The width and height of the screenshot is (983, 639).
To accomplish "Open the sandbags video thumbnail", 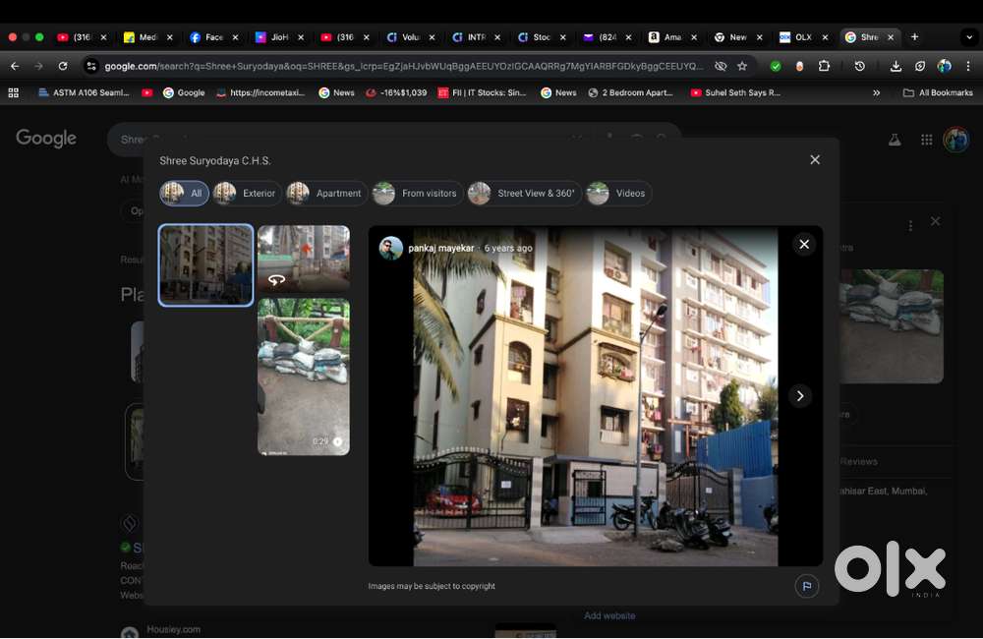I will tap(304, 377).
